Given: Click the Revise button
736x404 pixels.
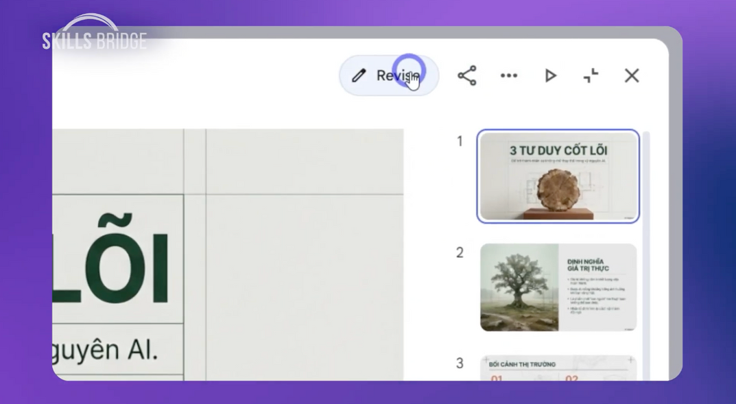Looking at the screenshot, I should click(x=389, y=75).
